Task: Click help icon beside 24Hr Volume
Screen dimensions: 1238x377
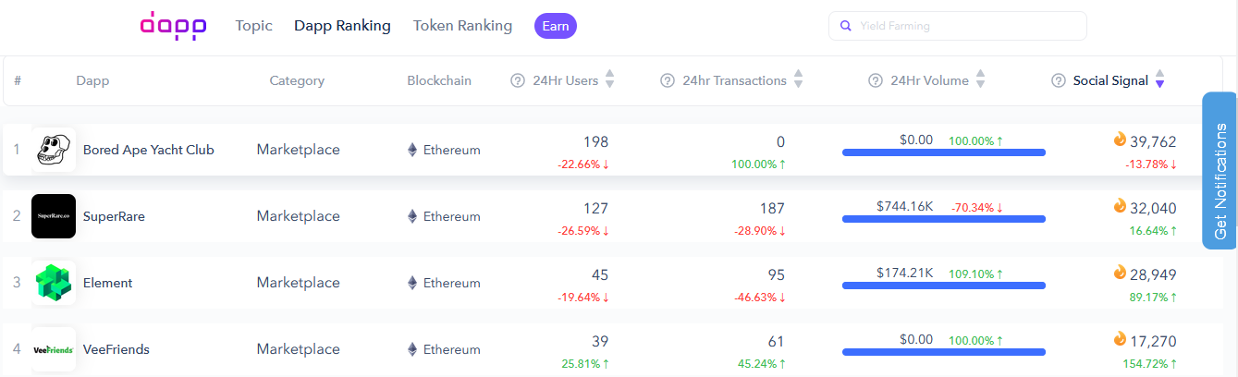Action: point(876,80)
